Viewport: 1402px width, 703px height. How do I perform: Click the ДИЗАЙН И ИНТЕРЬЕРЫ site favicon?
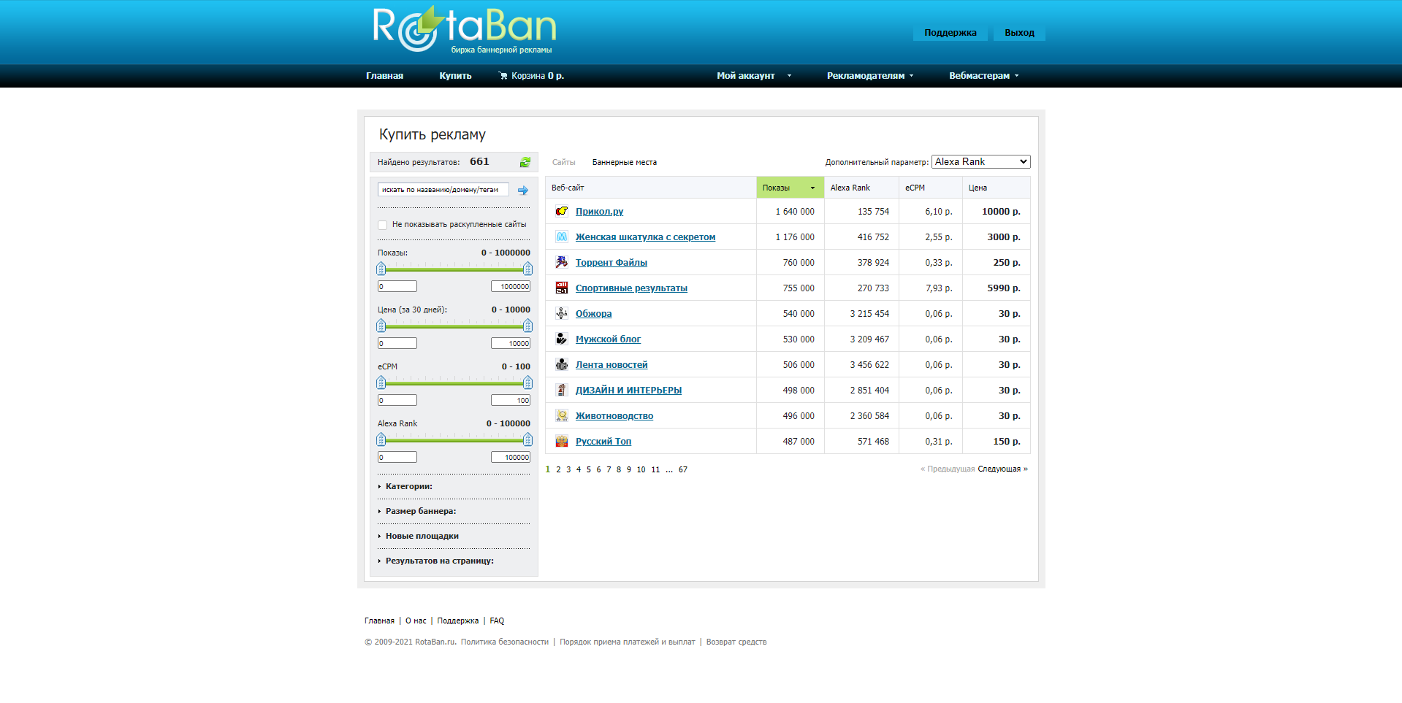[562, 391]
